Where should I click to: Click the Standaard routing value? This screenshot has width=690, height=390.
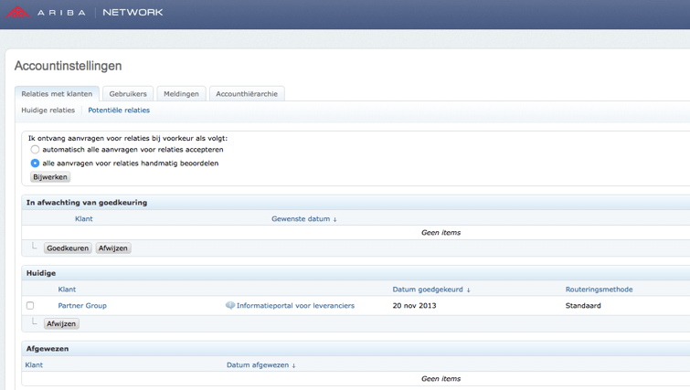[583, 306]
